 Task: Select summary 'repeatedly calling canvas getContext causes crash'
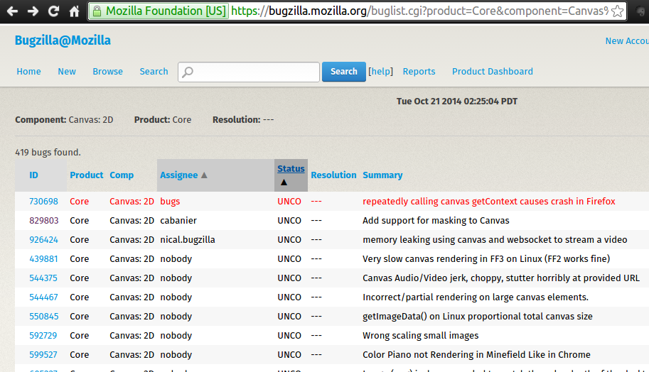pos(489,202)
